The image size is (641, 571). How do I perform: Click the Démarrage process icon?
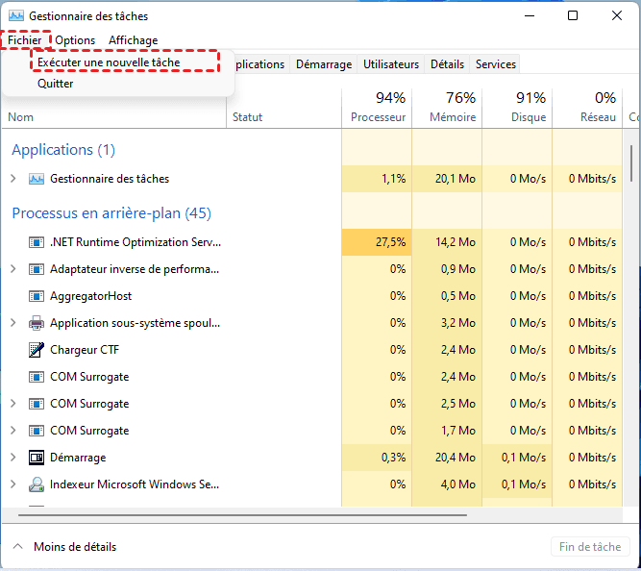click(37, 458)
